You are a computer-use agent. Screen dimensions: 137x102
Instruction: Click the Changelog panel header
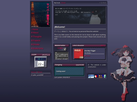[x=69, y=65]
